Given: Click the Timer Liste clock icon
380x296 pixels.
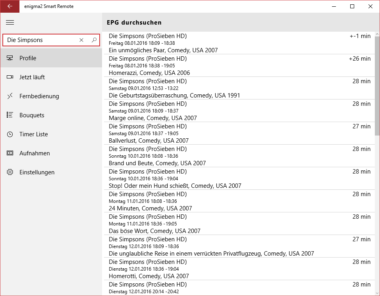Looking at the screenshot, I should coord(10,134).
